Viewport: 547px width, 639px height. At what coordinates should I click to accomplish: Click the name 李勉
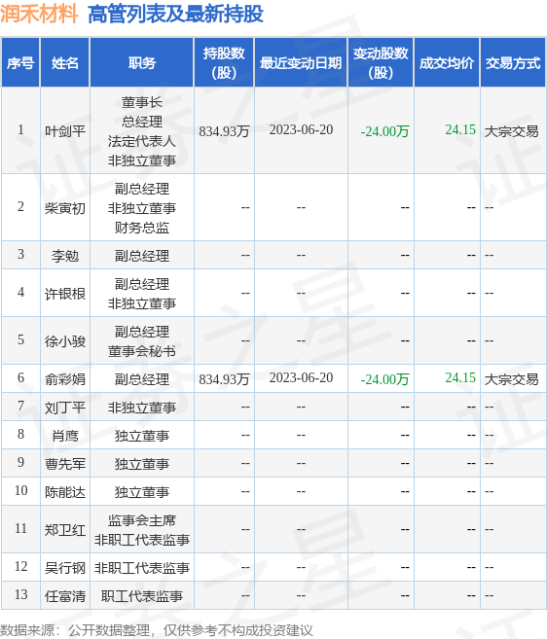point(65,256)
